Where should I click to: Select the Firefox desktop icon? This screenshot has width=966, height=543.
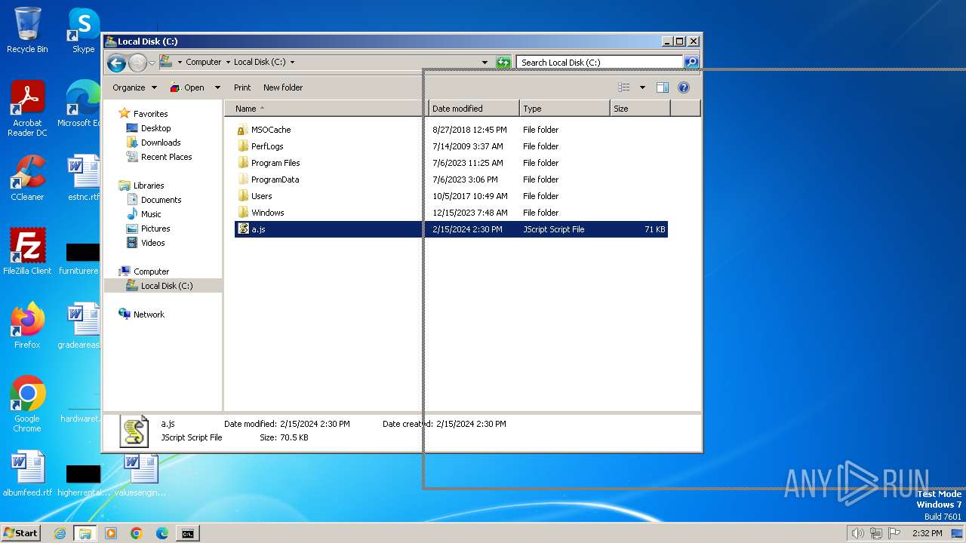coord(27,326)
